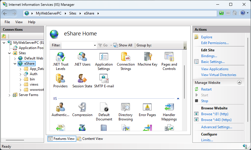Open the Bindings... link
The width and height of the screenshot is (251, 150).
tap(209, 56)
